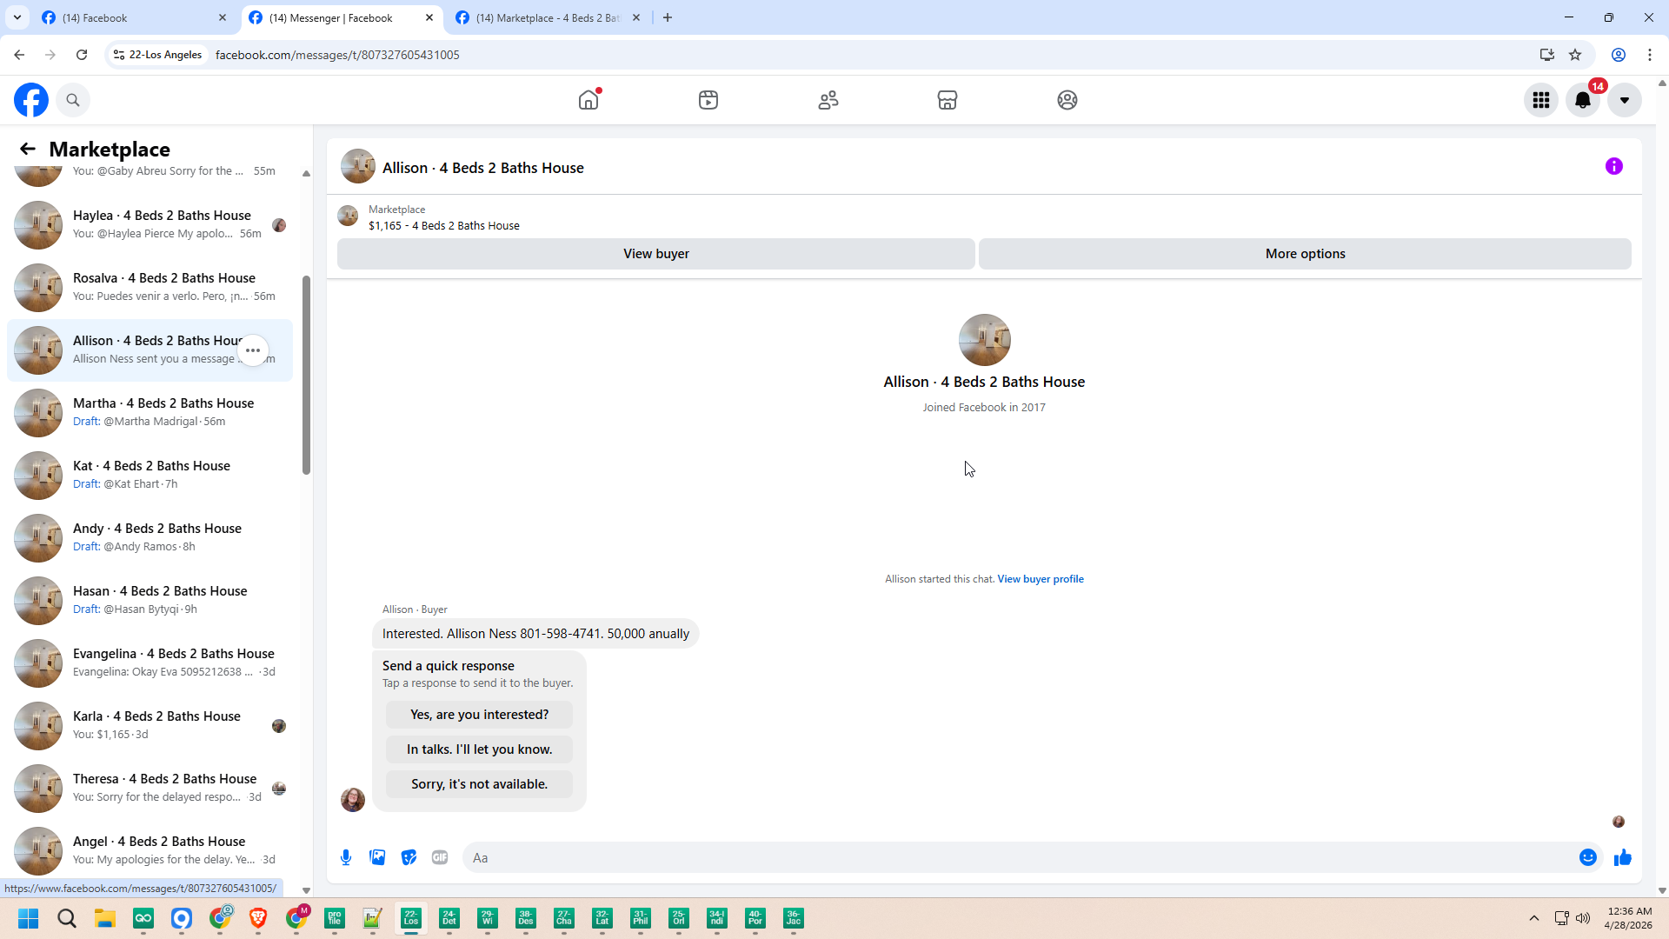Click the More options button

coord(1305,254)
